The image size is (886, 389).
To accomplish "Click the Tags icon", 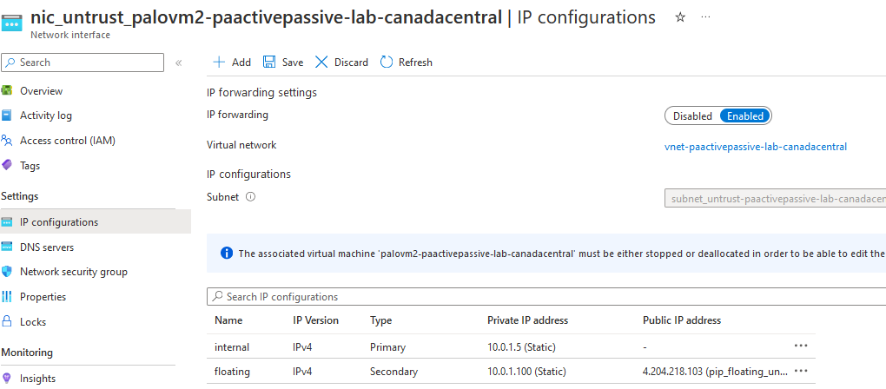I will 8,166.
